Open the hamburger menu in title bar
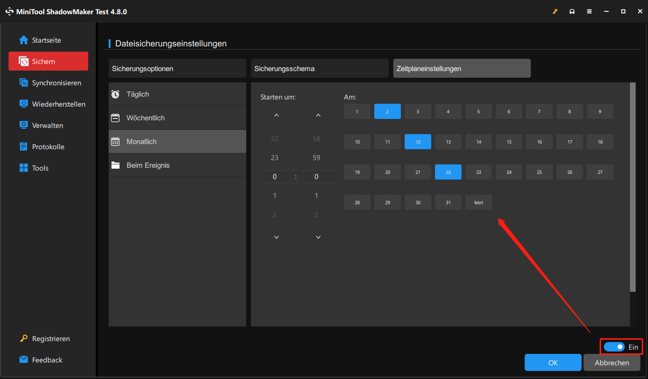The image size is (648, 379). [589, 11]
